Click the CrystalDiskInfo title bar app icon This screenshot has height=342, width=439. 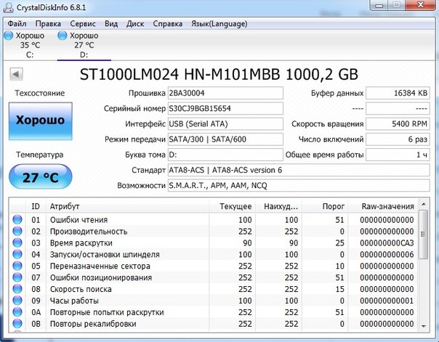[9, 7]
